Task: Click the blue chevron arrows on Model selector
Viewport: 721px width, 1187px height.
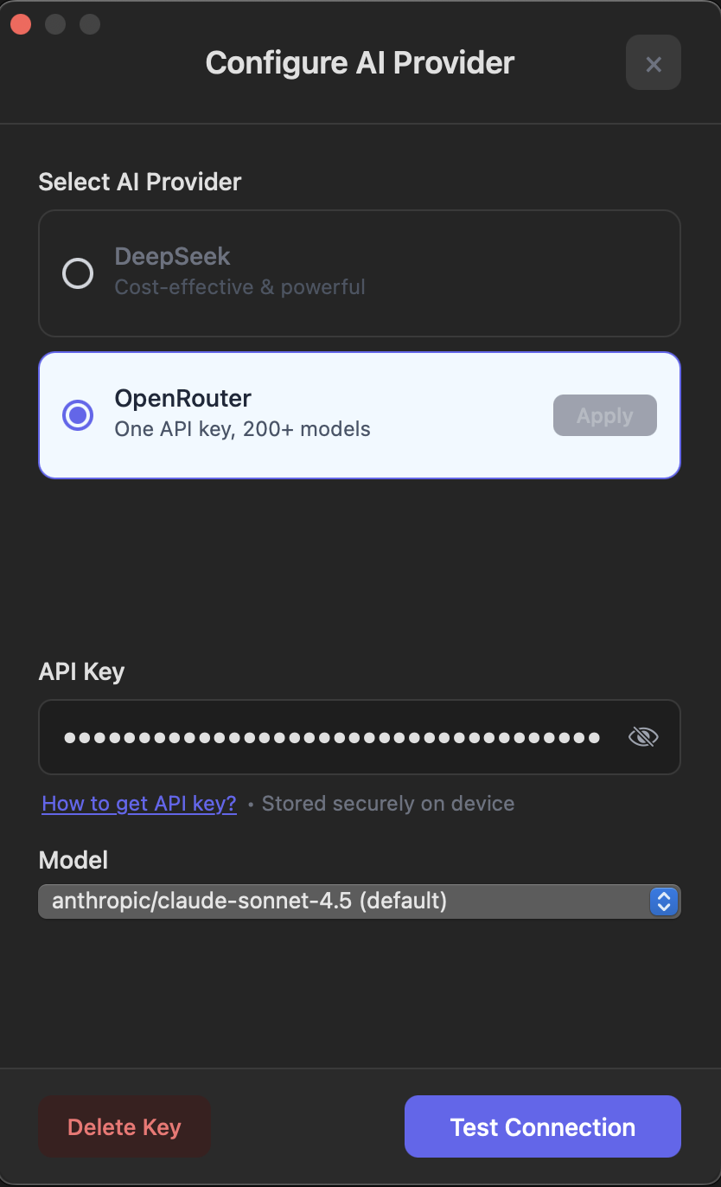Action: [x=663, y=901]
